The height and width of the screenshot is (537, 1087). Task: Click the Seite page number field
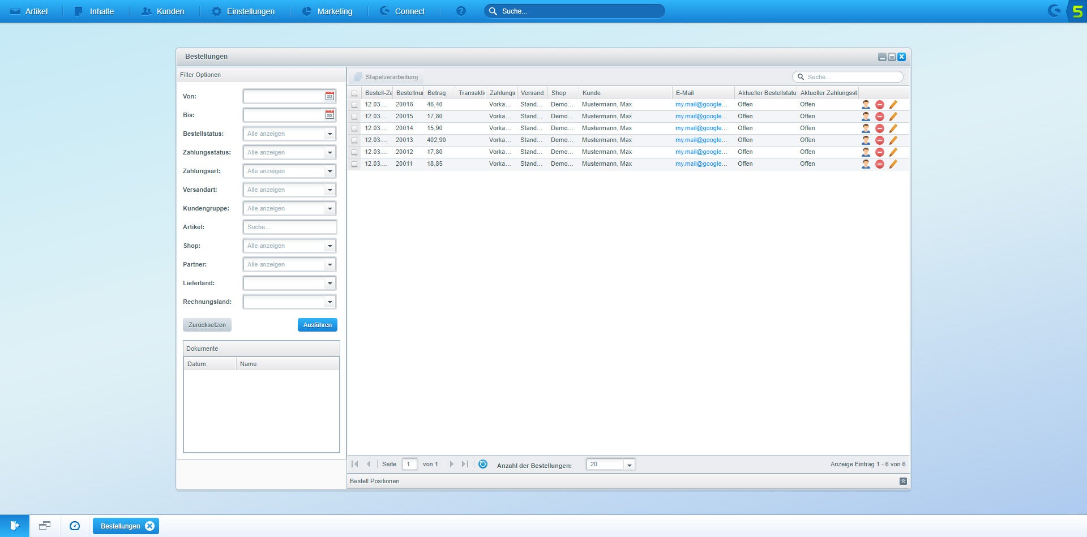pyautogui.click(x=409, y=464)
